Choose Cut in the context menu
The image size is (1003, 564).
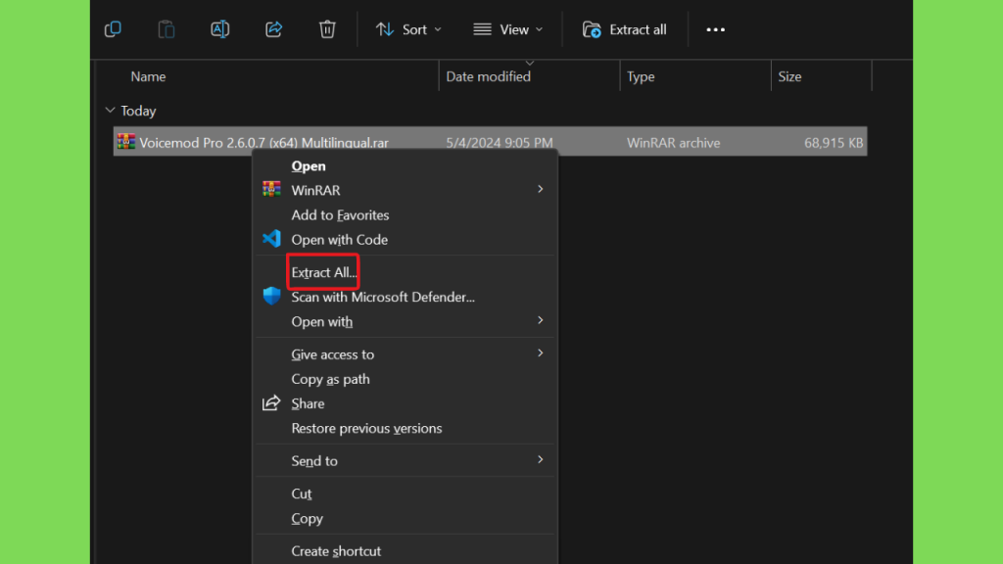pos(302,493)
